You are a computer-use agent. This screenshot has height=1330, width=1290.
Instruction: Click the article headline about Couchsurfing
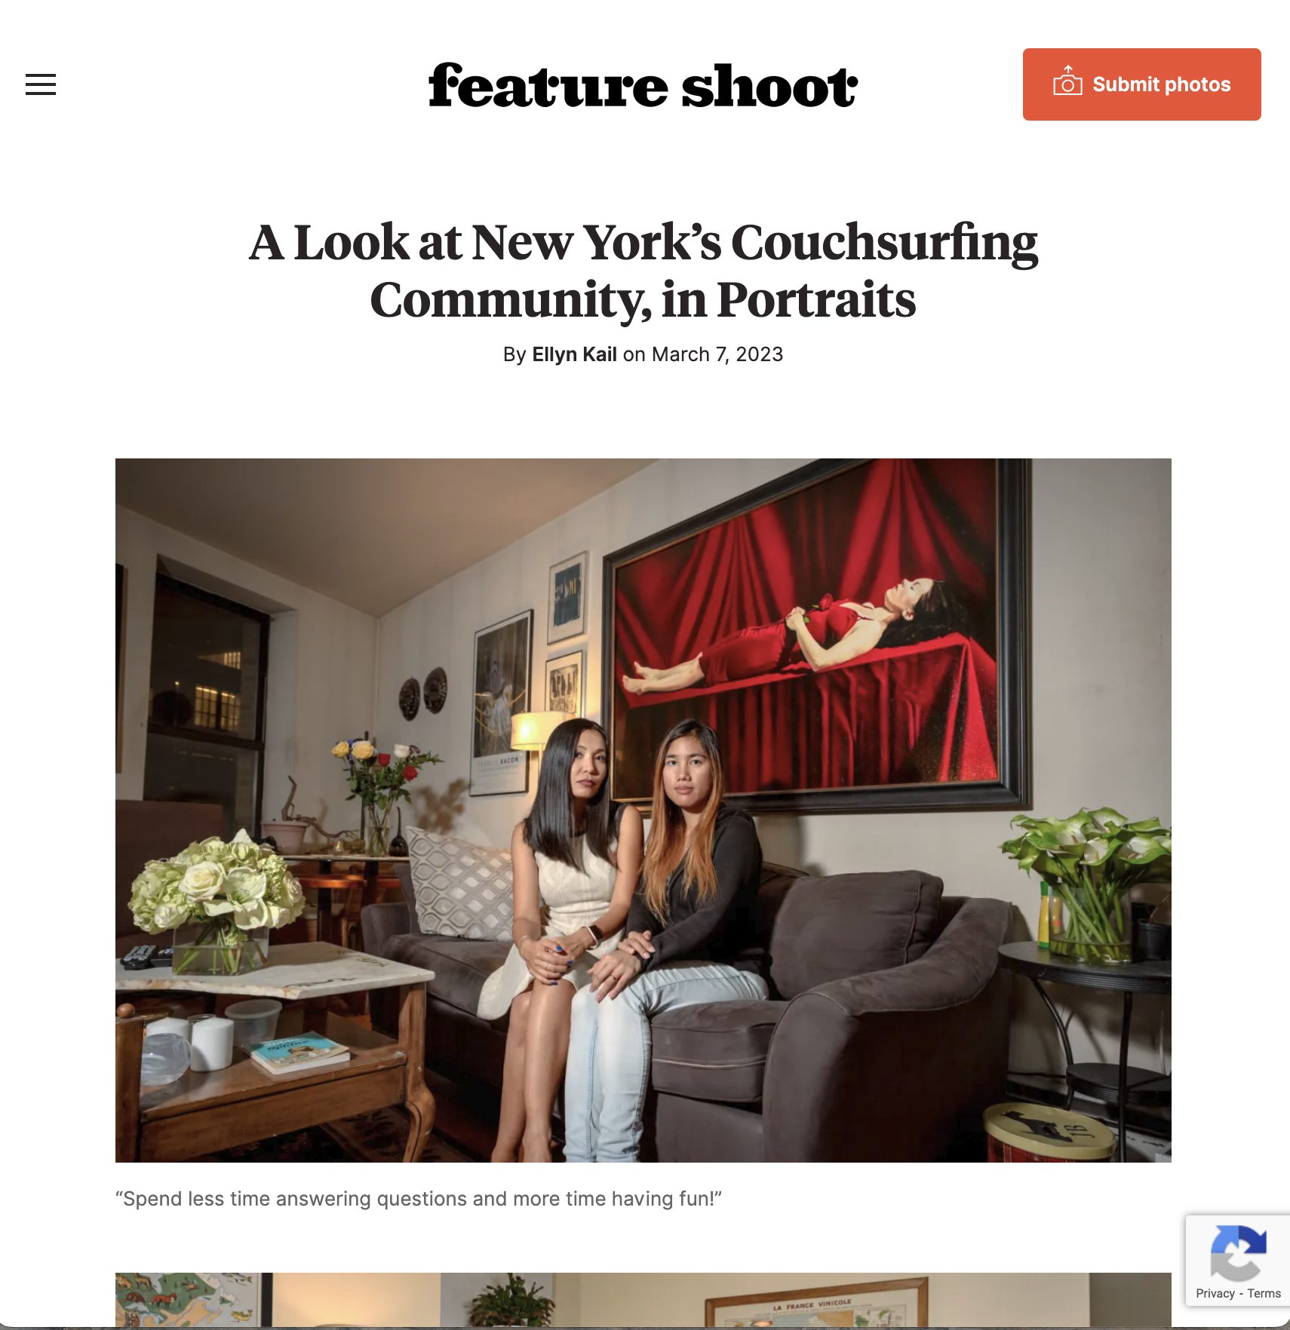point(643,271)
